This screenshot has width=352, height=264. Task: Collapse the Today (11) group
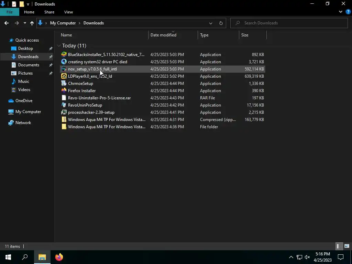click(x=59, y=46)
